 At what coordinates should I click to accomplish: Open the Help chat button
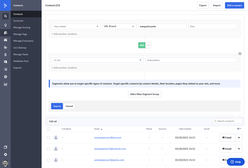pos(236,162)
